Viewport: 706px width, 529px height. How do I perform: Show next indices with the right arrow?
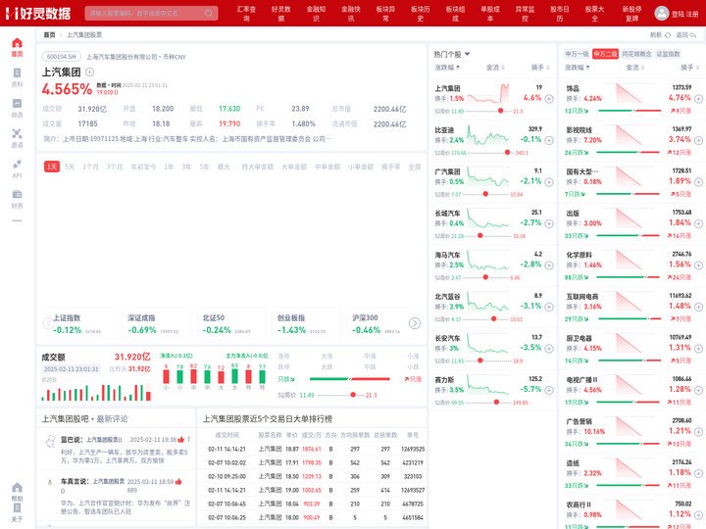[415, 323]
